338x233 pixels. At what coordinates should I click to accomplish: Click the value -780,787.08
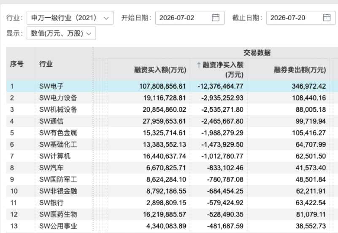point(225,179)
